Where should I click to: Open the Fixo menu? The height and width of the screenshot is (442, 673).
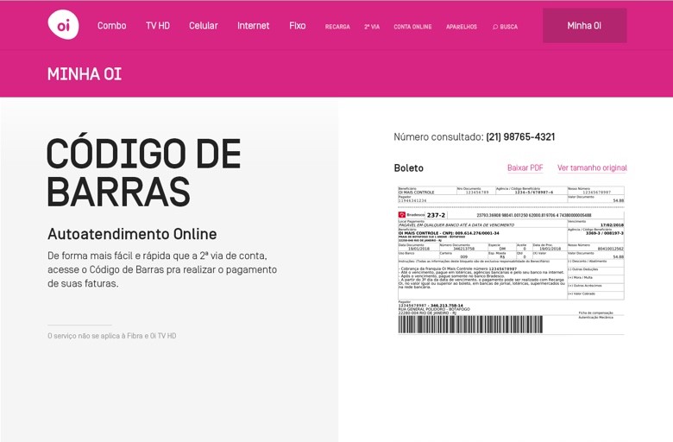298,26
